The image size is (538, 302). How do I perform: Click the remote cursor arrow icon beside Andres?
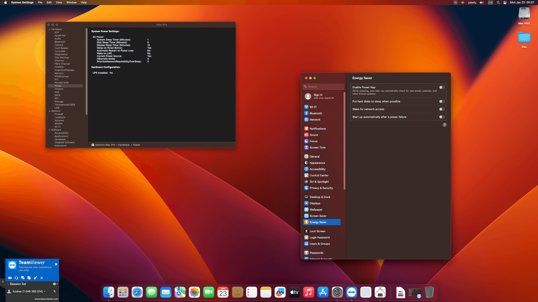pos(55,291)
